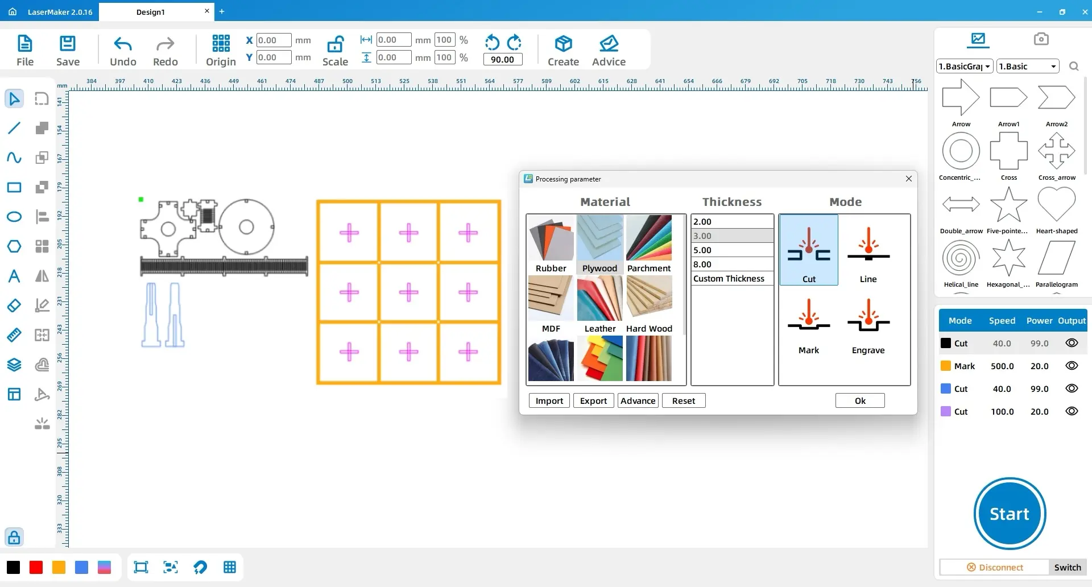Viewport: 1092px width, 587px height.
Task: Rotate clockwise with right rotate icon
Action: [514, 42]
